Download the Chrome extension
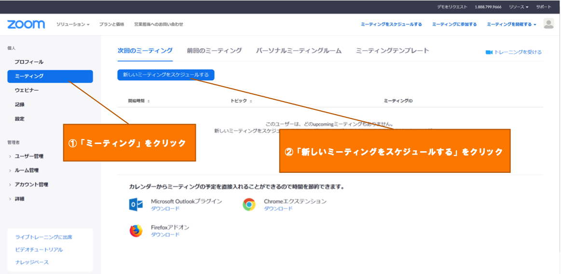561x274 pixels. pyautogui.click(x=278, y=209)
